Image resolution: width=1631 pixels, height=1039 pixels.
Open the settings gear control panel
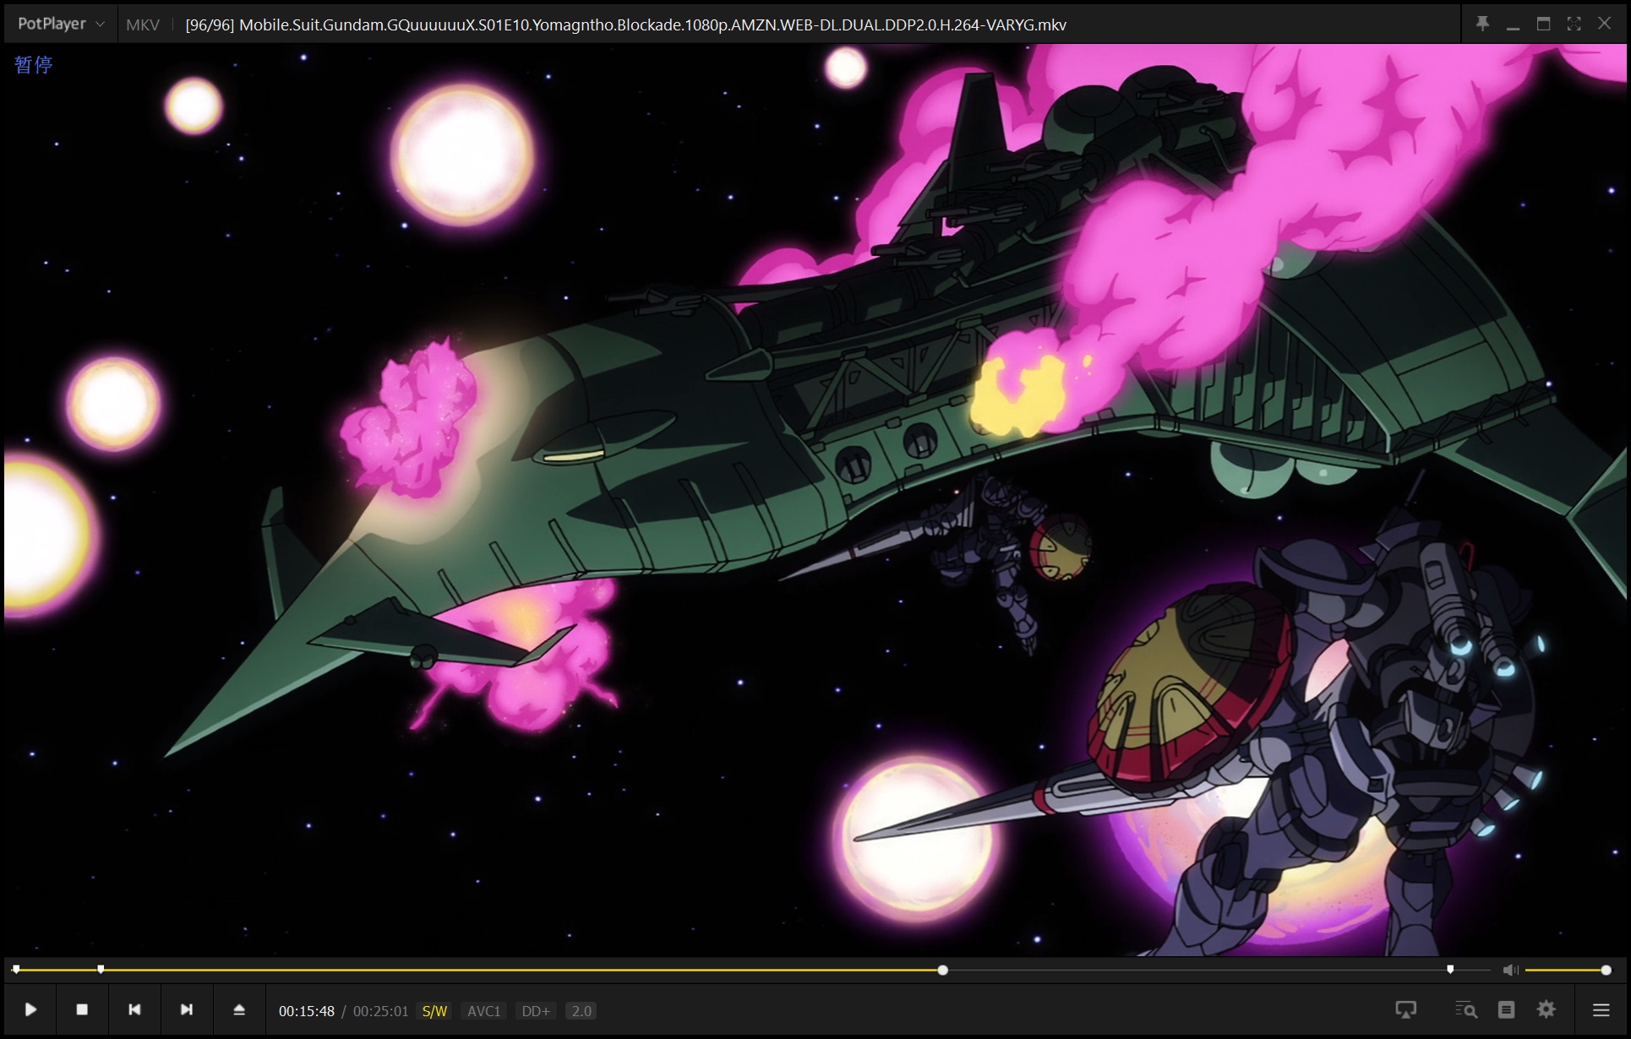click(1546, 1009)
